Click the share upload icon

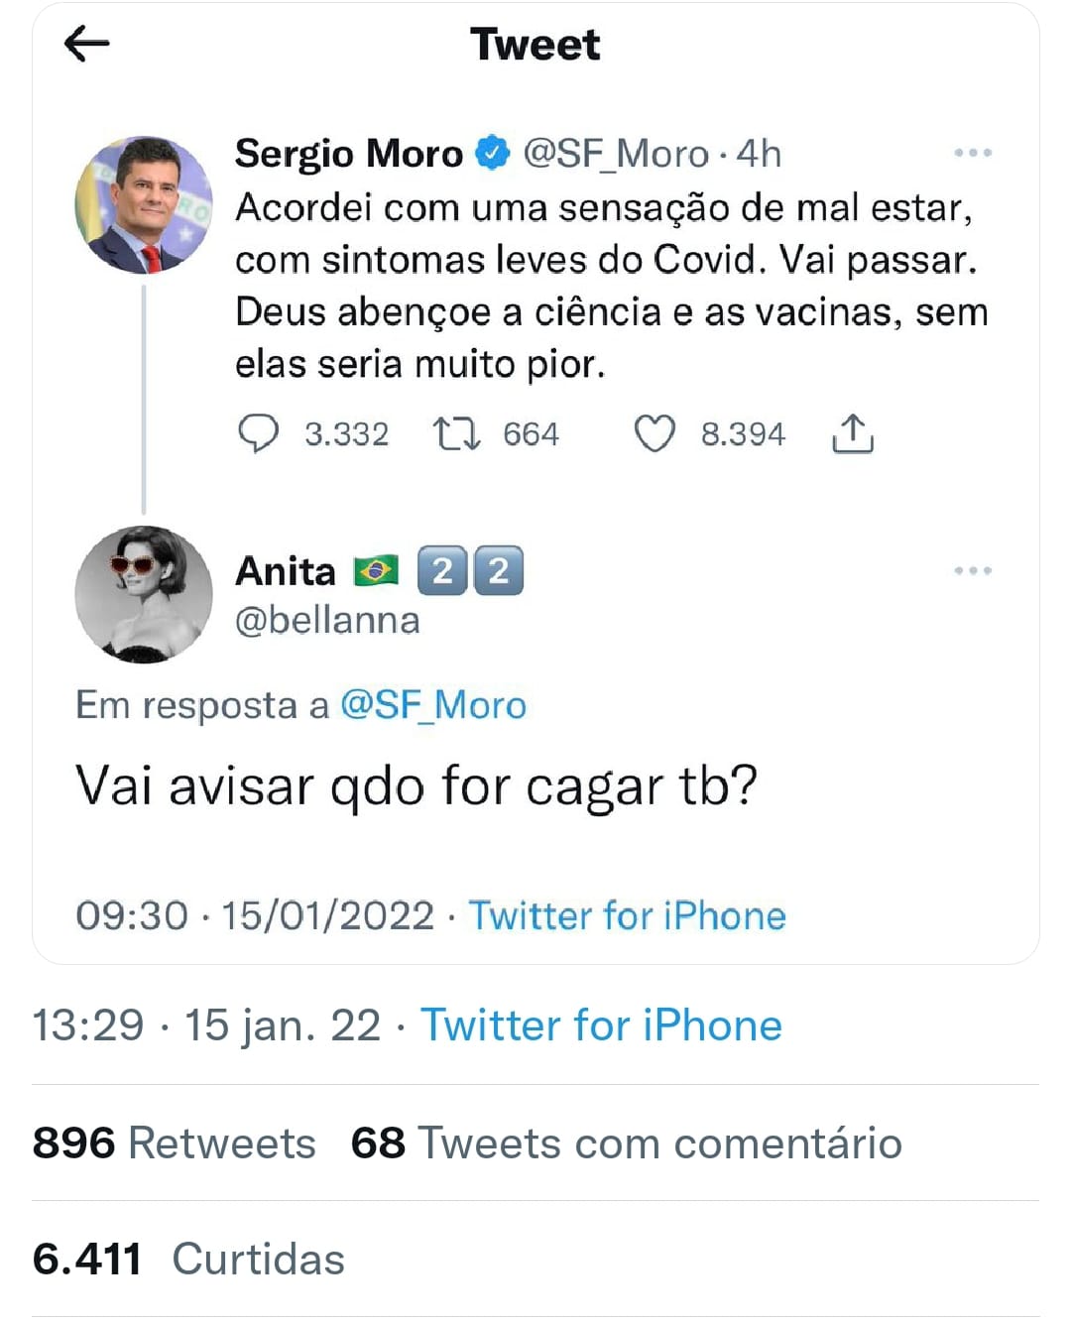[852, 434]
